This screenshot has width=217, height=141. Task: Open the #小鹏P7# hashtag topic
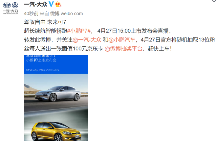click(79, 31)
